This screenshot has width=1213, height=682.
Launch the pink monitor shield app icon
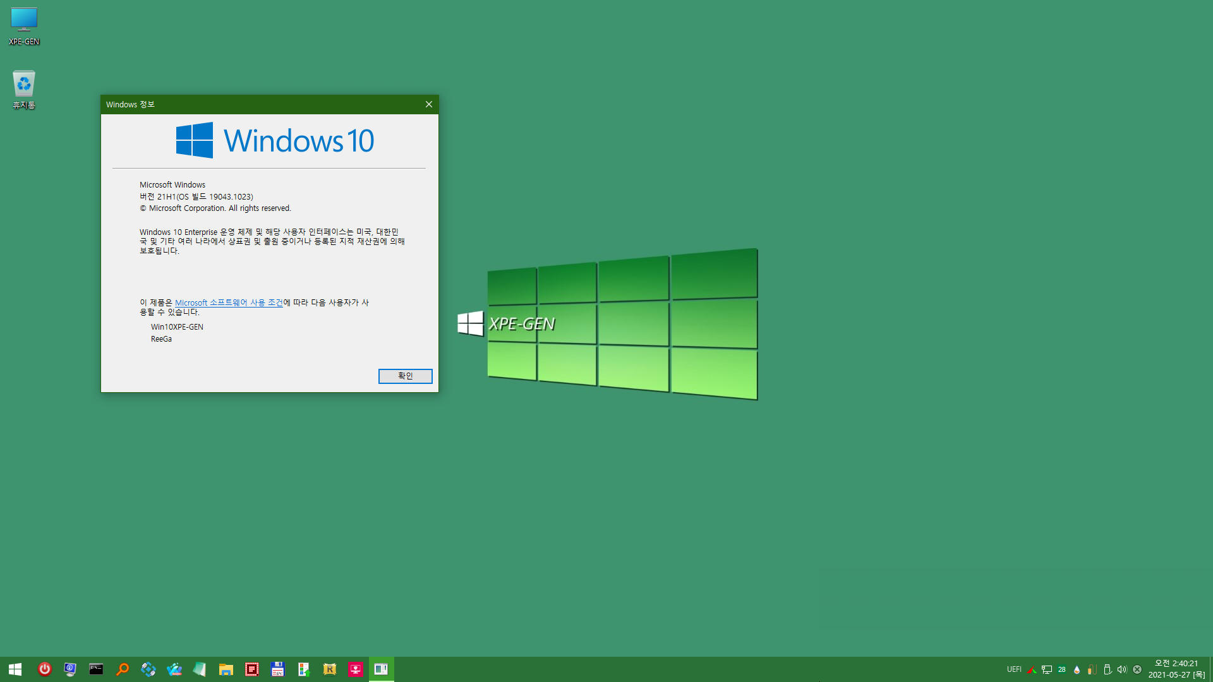(356, 669)
